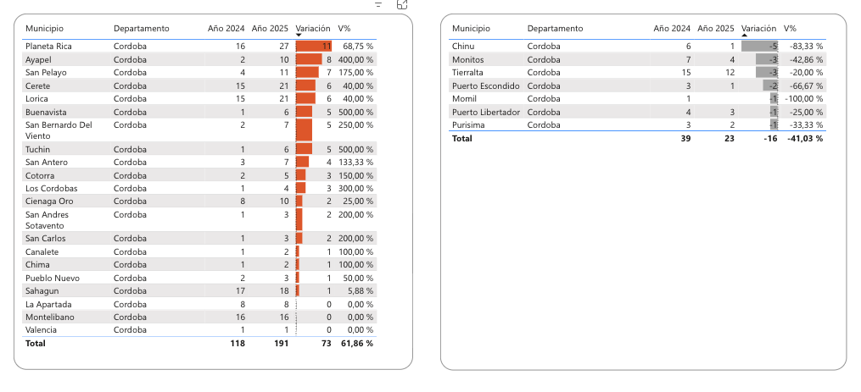
Task: Click the Puerto Libertador row
Action: (x=485, y=112)
